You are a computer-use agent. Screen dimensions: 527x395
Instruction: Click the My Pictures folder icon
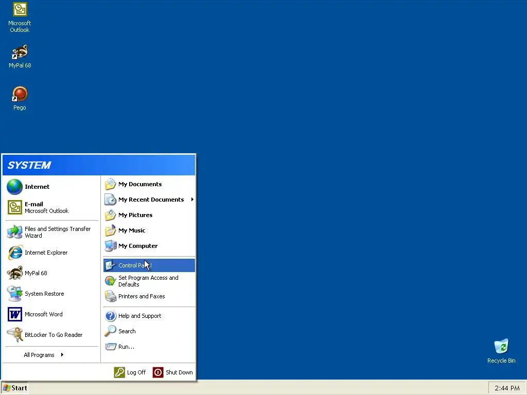(x=110, y=215)
